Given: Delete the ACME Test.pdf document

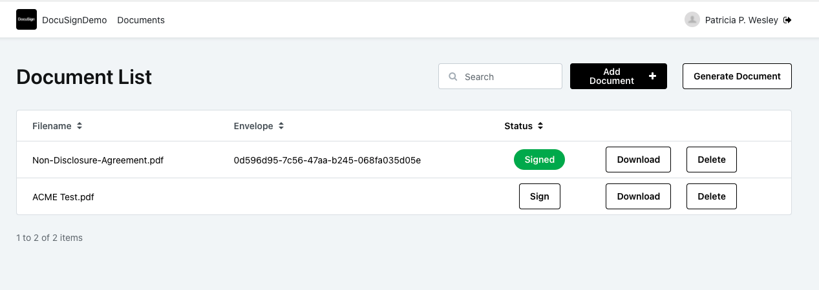Looking at the screenshot, I should (711, 196).
